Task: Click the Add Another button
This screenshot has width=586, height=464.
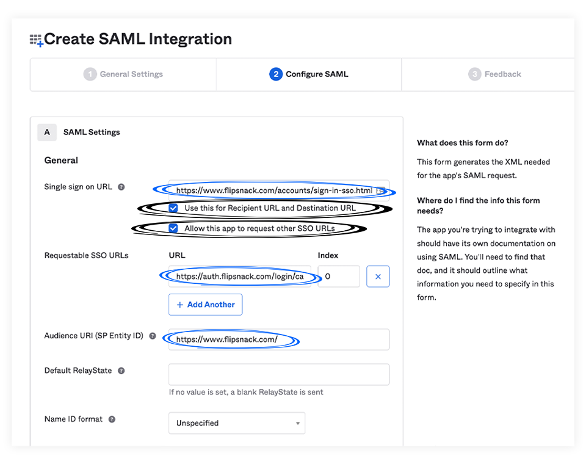Action: 205,305
